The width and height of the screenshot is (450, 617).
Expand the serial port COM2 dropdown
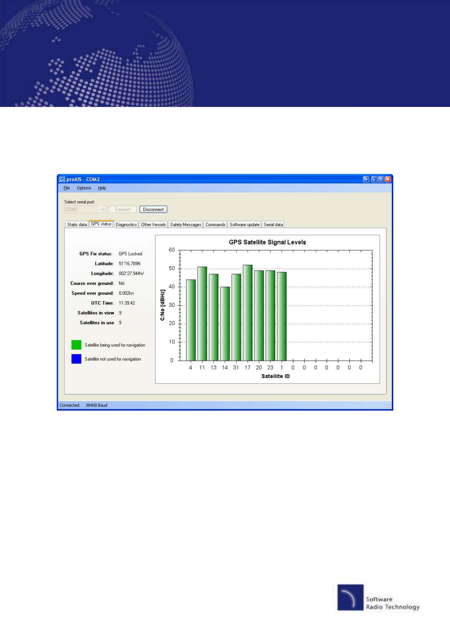[x=102, y=209]
